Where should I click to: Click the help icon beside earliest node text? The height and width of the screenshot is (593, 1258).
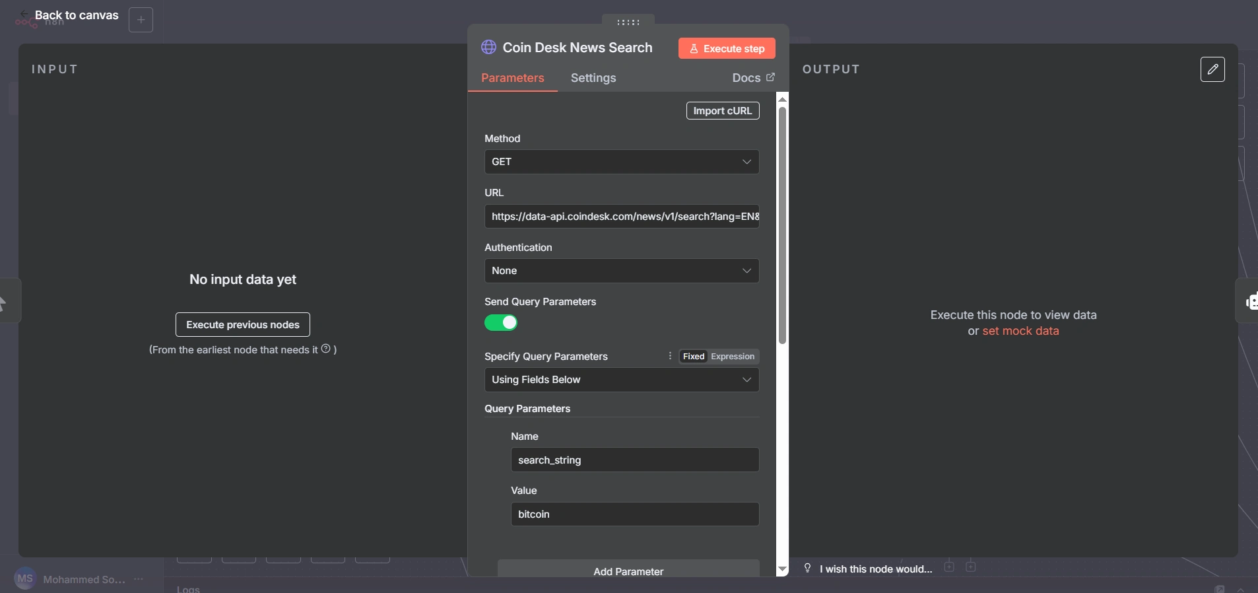pyautogui.click(x=326, y=349)
